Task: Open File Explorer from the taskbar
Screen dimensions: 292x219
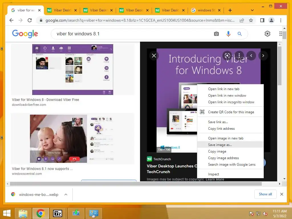Action: point(23,213)
